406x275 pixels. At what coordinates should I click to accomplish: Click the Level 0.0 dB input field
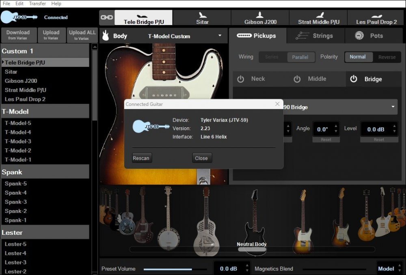point(376,129)
